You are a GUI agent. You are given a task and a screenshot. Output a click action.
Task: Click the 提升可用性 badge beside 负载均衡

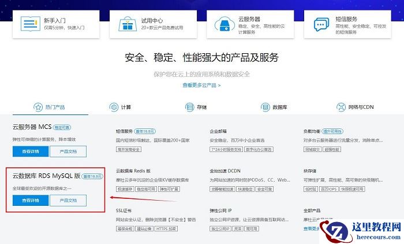[x=332, y=131]
